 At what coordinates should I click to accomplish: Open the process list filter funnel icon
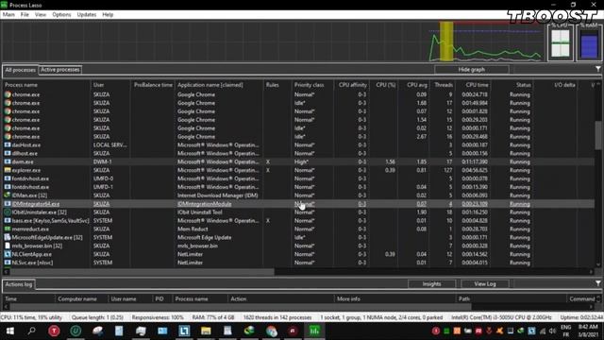tap(597, 69)
